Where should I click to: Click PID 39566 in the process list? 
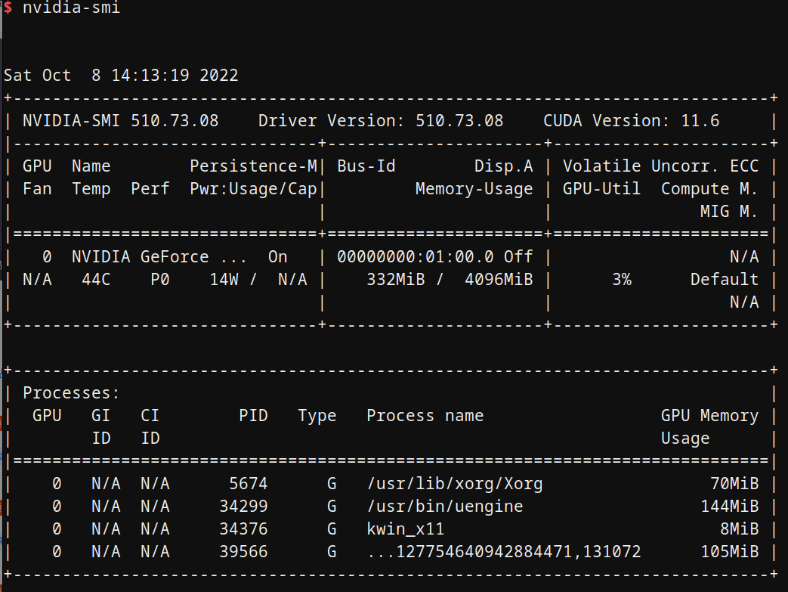(x=243, y=552)
